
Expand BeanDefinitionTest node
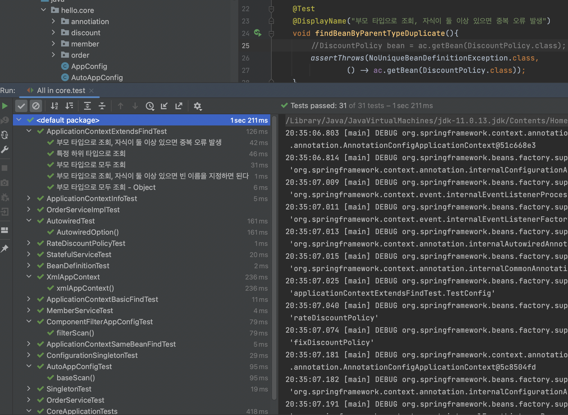pyautogui.click(x=29, y=265)
